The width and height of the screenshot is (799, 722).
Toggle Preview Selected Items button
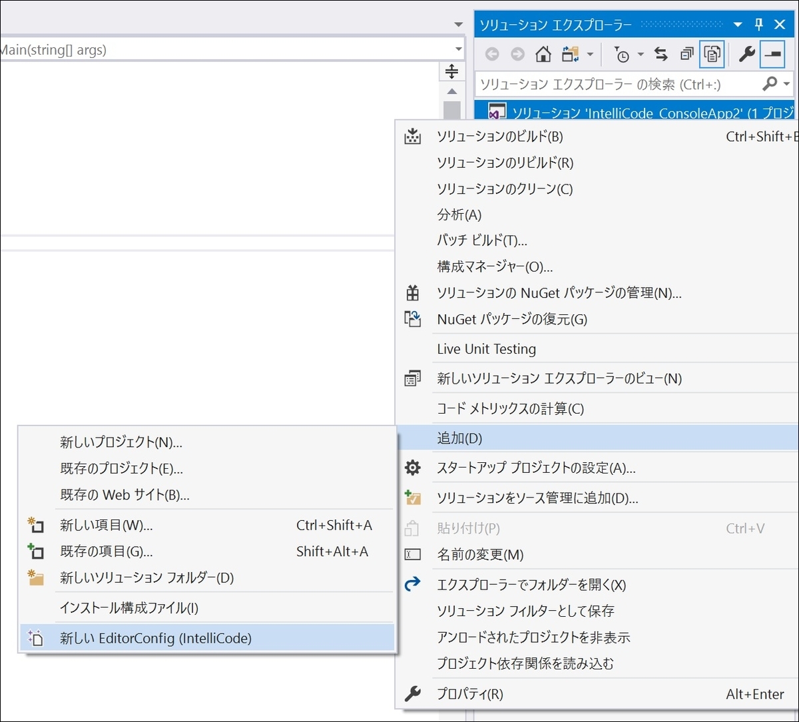[x=773, y=55]
